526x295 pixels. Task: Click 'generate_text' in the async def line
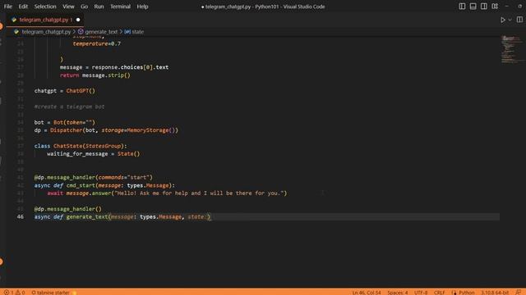pos(87,216)
